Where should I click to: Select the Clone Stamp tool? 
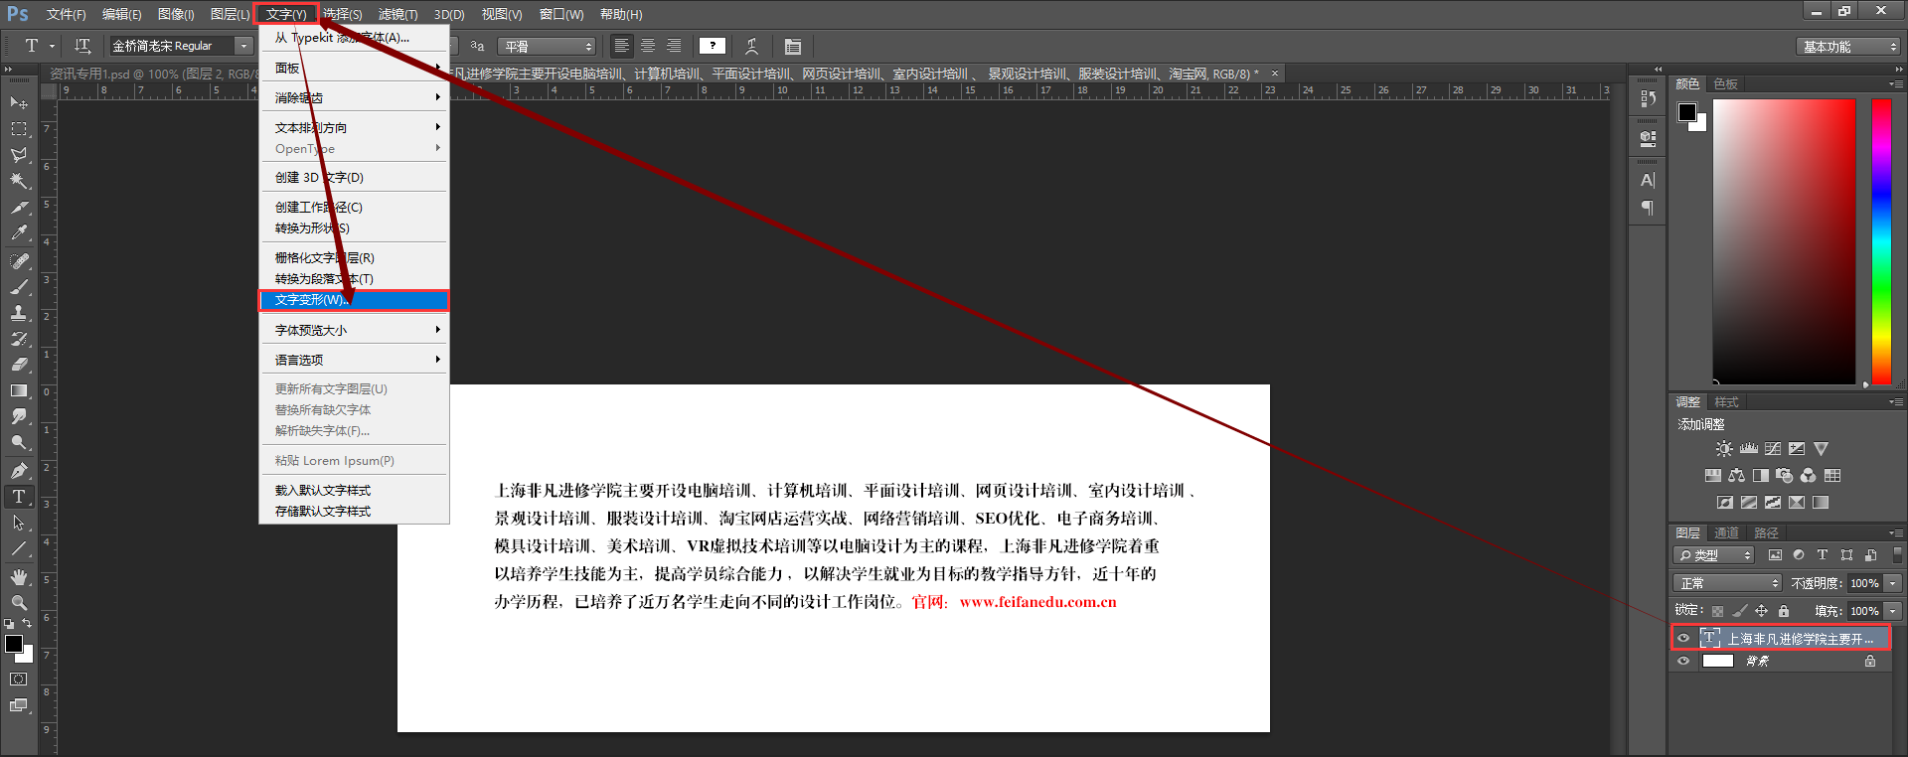click(19, 312)
